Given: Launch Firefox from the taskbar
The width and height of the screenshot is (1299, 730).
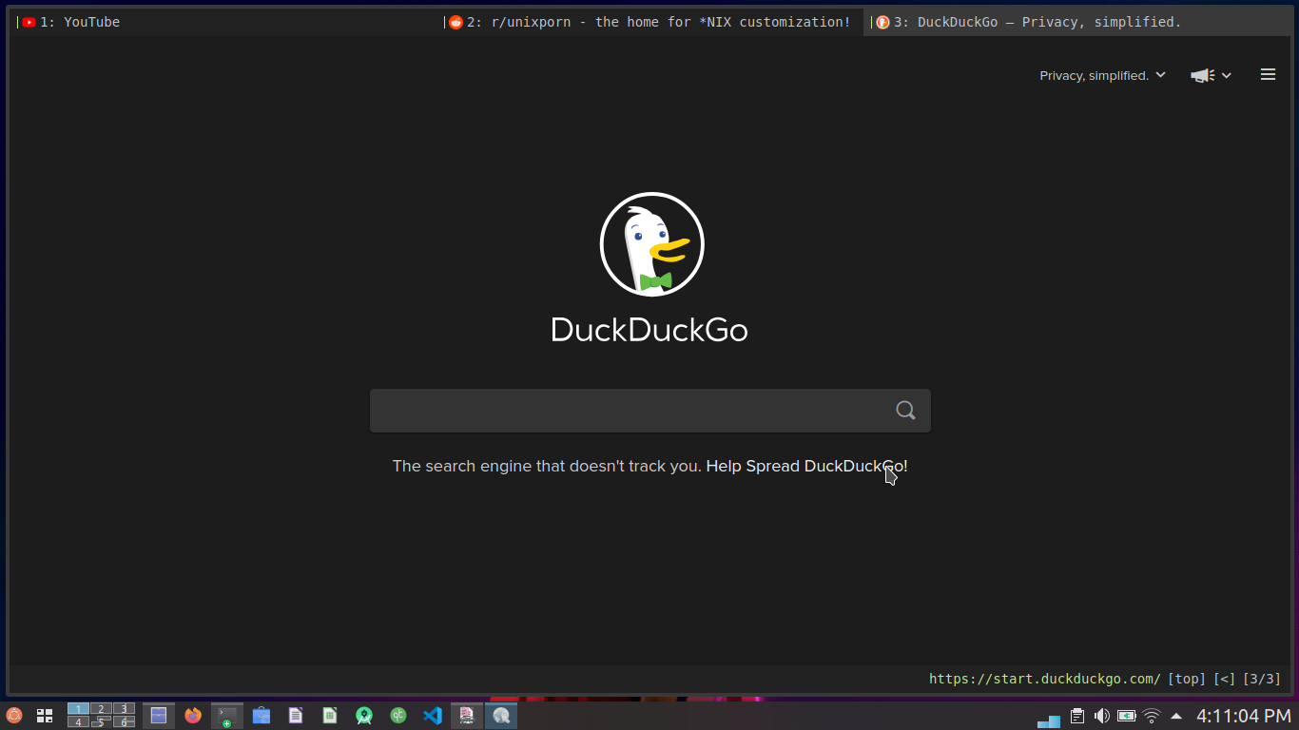Looking at the screenshot, I should click(193, 716).
